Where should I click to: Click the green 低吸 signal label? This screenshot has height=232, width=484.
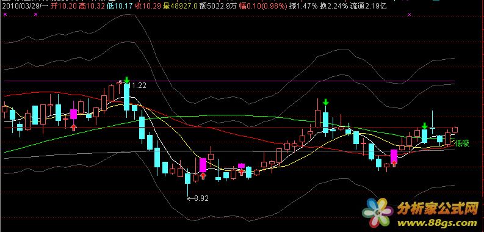462,143
